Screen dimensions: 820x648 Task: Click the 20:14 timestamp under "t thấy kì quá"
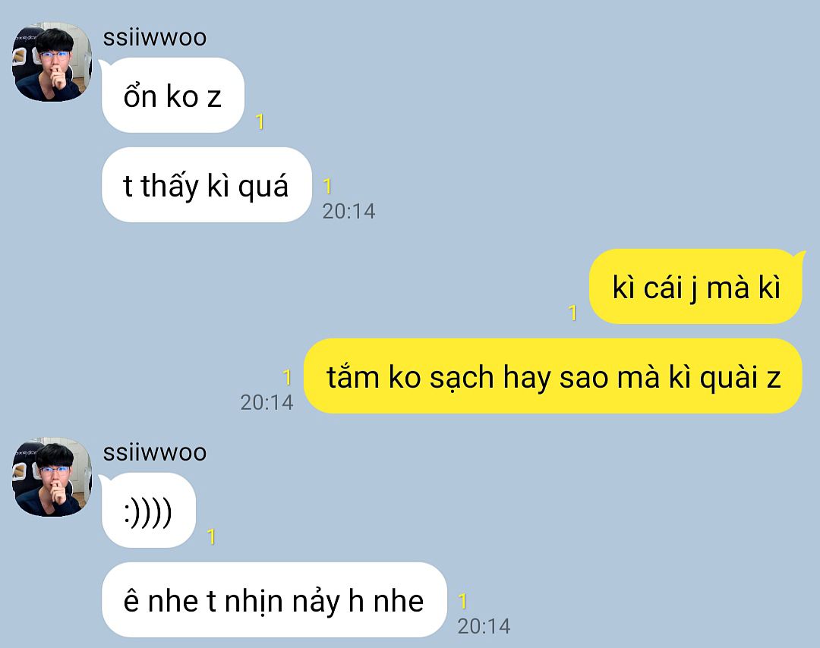coord(348,212)
